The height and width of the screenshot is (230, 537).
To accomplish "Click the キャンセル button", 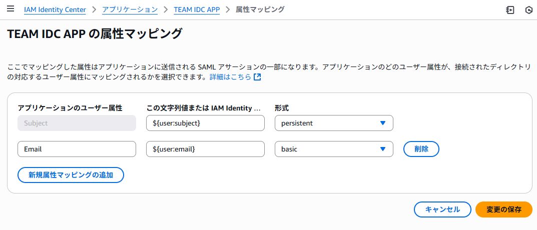I will tap(442, 209).
